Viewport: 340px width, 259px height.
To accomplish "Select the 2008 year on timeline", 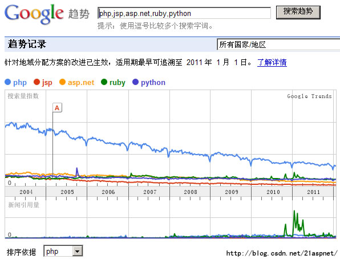I will point(191,192).
